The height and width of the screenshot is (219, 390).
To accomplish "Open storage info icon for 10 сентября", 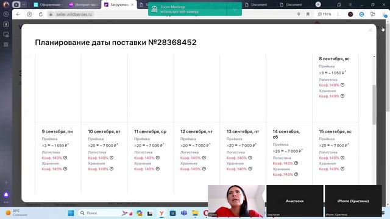I will pyautogui.click(x=112, y=169).
